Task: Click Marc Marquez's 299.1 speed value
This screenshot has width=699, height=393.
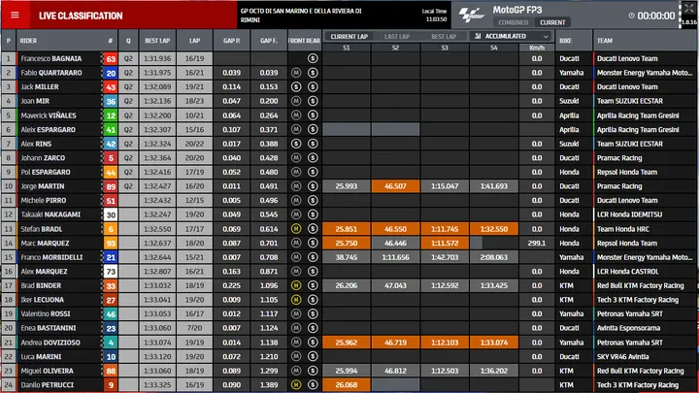Action: 537,244
